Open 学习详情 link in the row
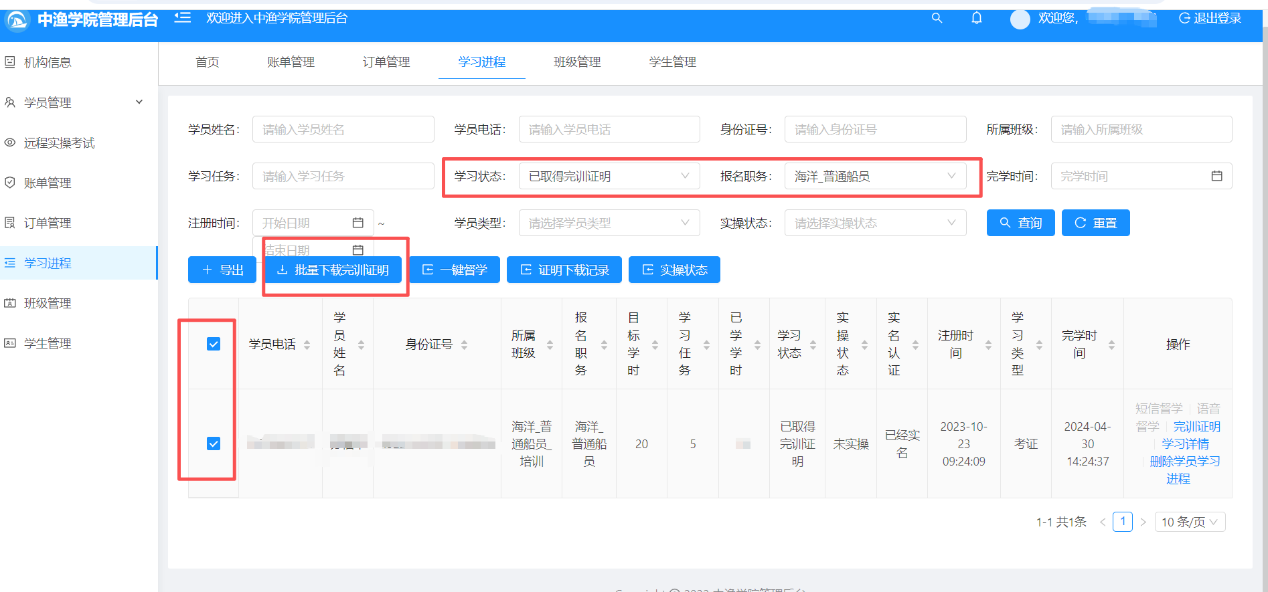This screenshot has height=592, width=1268. (1185, 443)
